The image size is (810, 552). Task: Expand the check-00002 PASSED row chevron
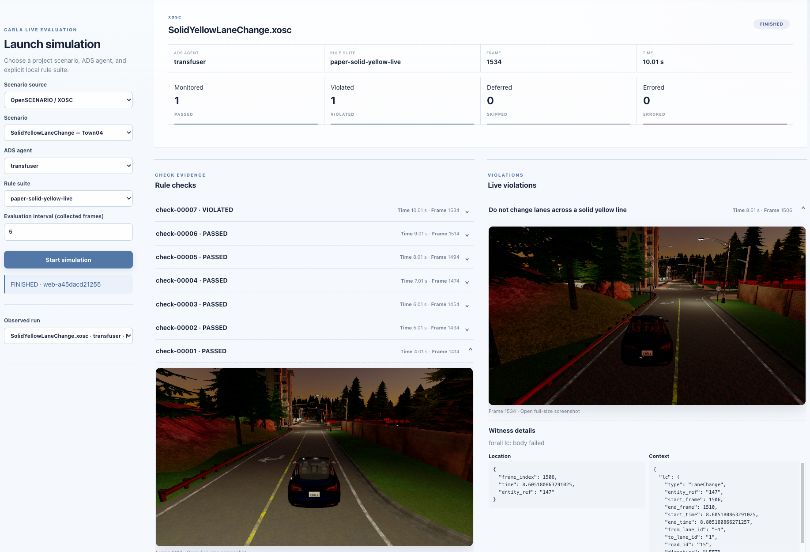pyautogui.click(x=467, y=329)
